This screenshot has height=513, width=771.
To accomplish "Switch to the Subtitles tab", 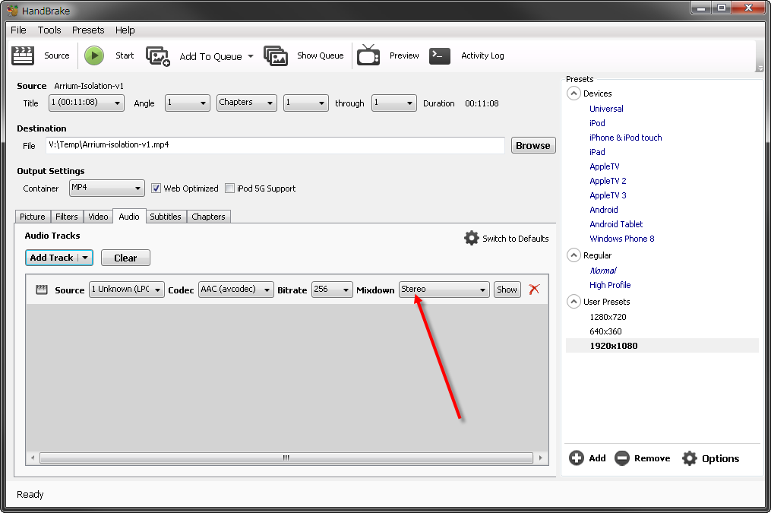I will coord(165,217).
